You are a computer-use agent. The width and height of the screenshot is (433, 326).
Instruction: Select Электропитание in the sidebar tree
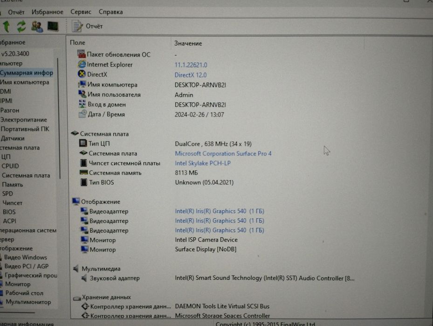click(x=23, y=119)
